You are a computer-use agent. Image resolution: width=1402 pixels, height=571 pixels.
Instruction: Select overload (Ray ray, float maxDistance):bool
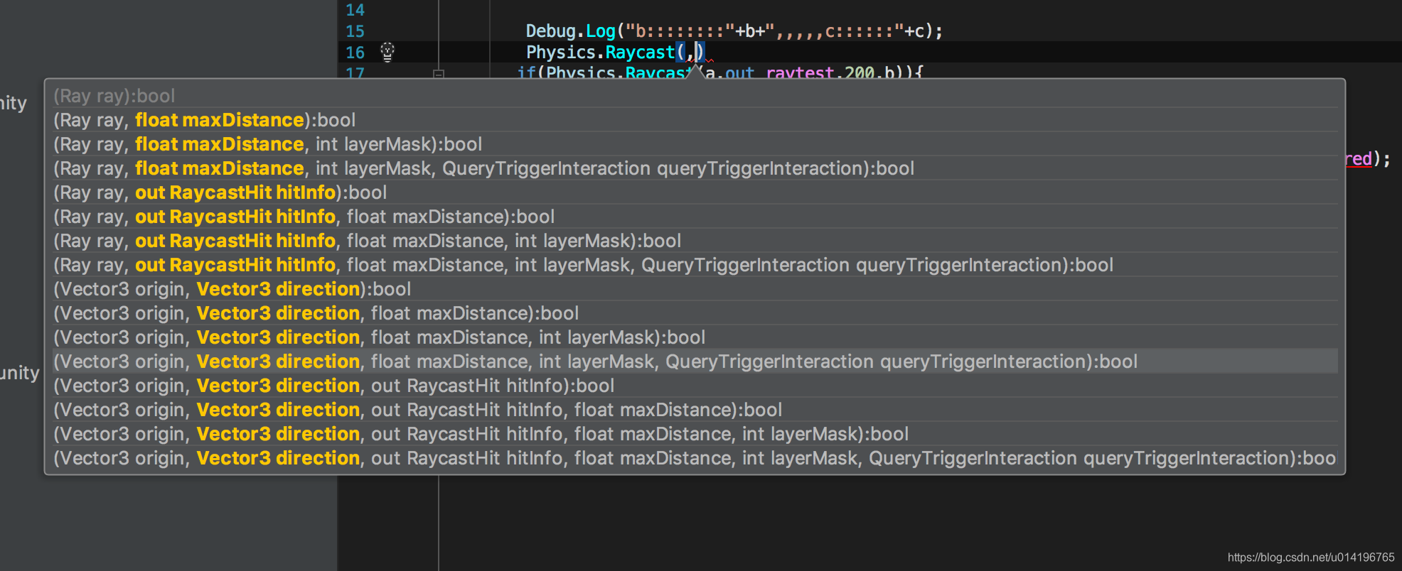point(695,120)
